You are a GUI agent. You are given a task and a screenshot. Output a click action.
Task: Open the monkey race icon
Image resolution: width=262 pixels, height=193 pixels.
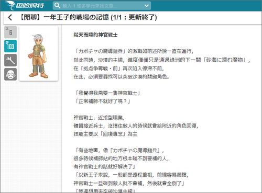10,74
